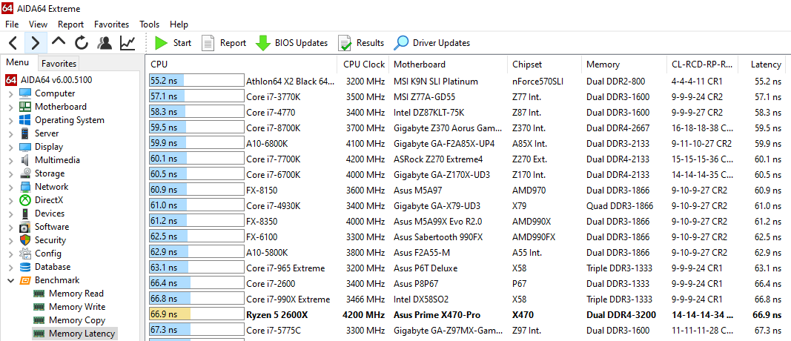The width and height of the screenshot is (791, 341).
Task: Select the Memory Read benchmark
Action: tap(68, 294)
